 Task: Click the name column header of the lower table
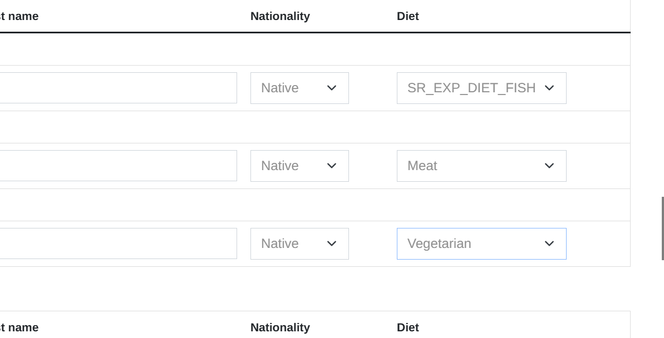pos(19,327)
